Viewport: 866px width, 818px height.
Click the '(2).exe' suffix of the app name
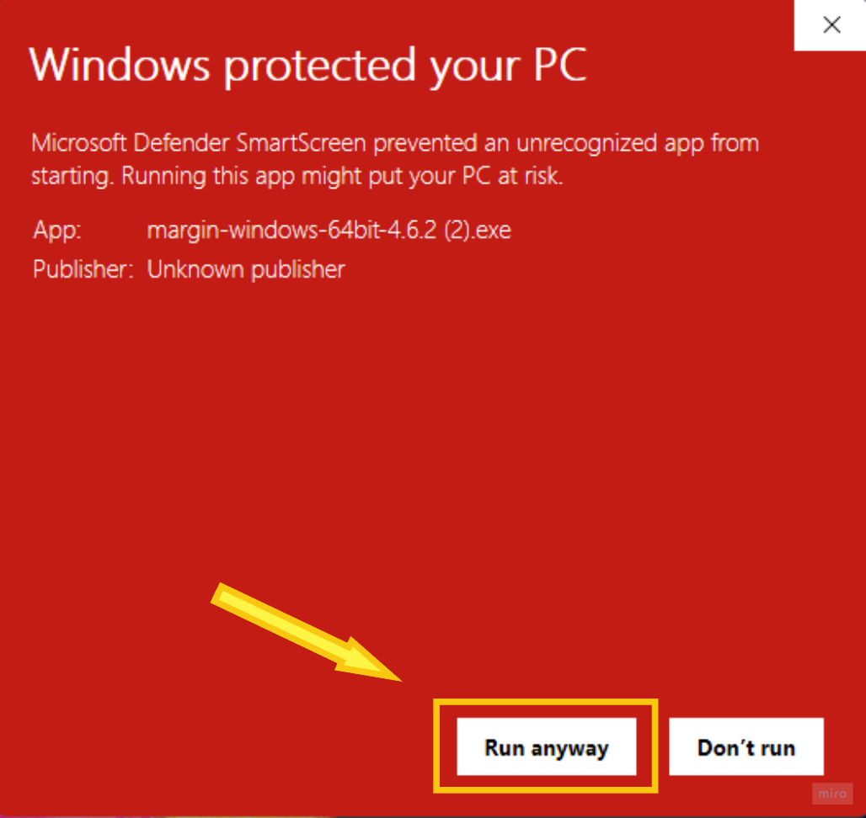[x=478, y=230]
